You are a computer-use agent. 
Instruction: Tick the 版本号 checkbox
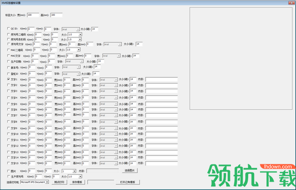pos(8,67)
